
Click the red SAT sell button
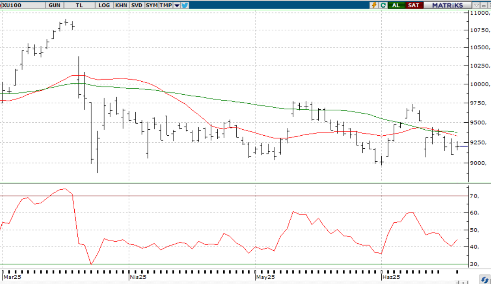[414, 5]
